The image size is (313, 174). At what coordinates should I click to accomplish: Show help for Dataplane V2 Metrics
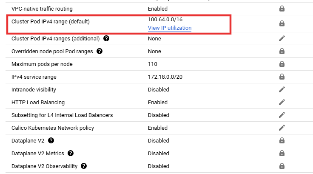pyautogui.click(x=71, y=153)
